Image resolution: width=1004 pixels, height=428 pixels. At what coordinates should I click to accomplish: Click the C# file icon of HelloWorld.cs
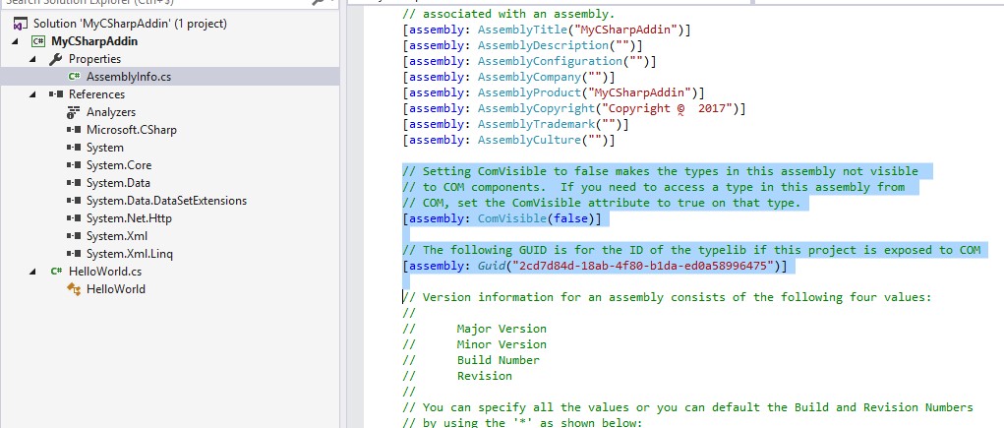(56, 272)
